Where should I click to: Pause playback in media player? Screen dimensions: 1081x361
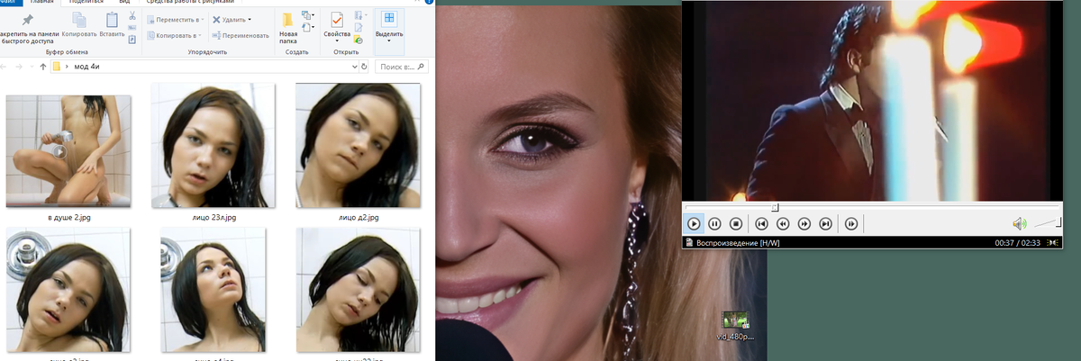click(x=714, y=223)
